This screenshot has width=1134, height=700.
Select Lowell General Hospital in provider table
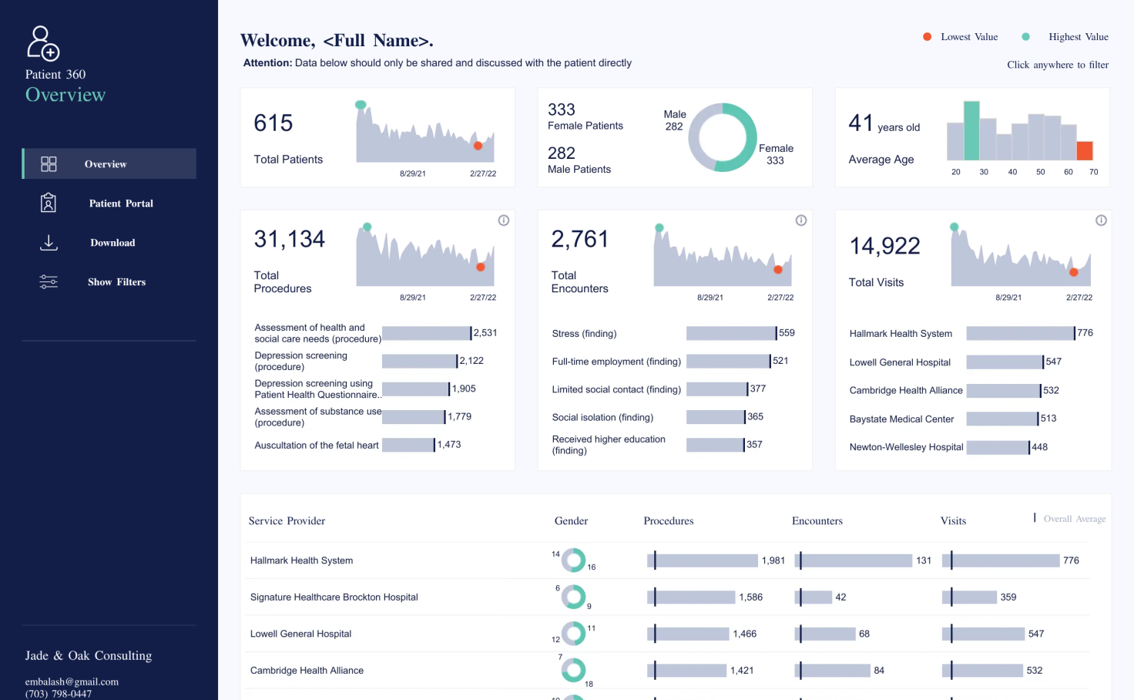pyautogui.click(x=300, y=634)
